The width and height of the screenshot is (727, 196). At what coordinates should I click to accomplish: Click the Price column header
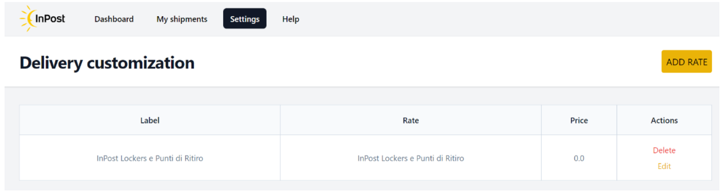[x=579, y=120]
